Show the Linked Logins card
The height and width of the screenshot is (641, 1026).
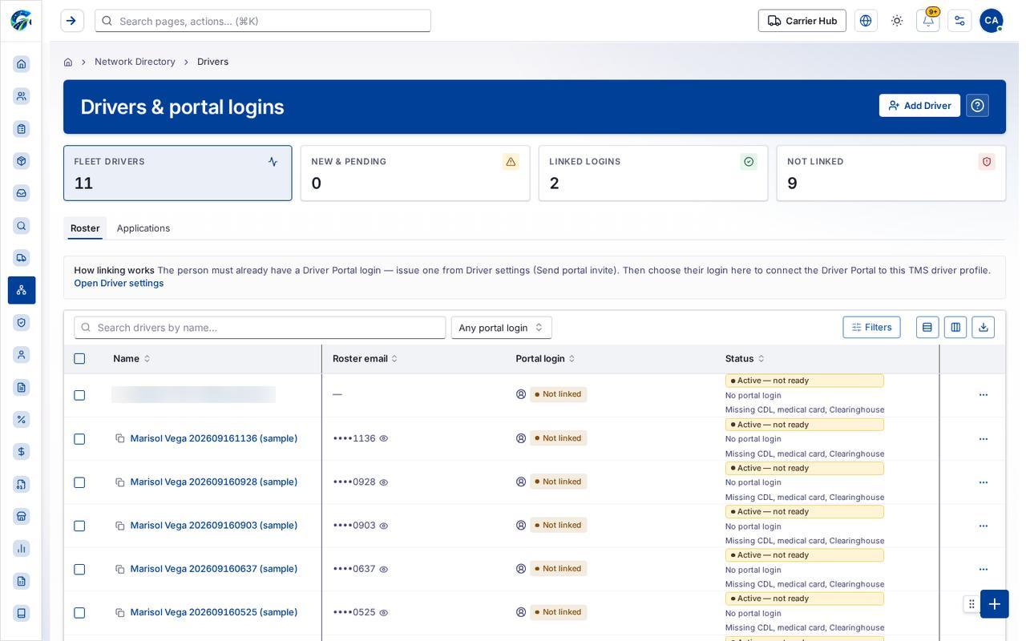[x=653, y=173]
